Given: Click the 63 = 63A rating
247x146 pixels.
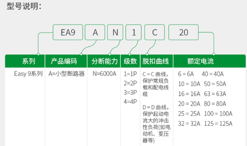Looking at the screenshot, I should pyautogui.click(x=215, y=94).
